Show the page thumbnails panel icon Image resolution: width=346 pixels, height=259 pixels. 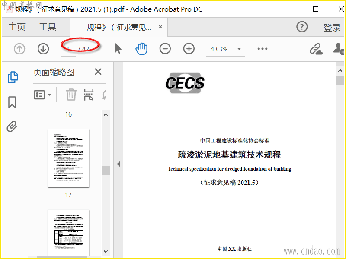point(13,77)
